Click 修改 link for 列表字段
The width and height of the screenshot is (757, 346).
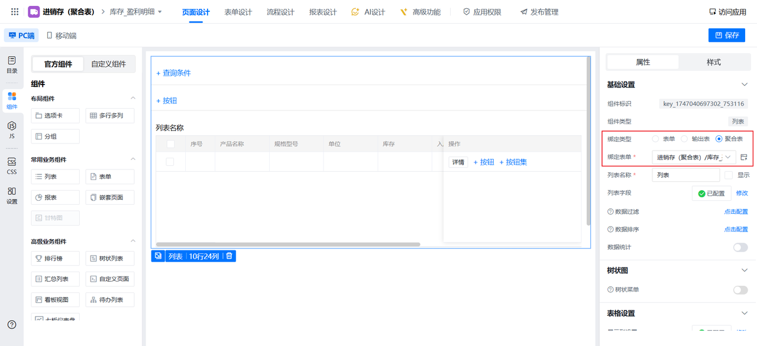742,193
